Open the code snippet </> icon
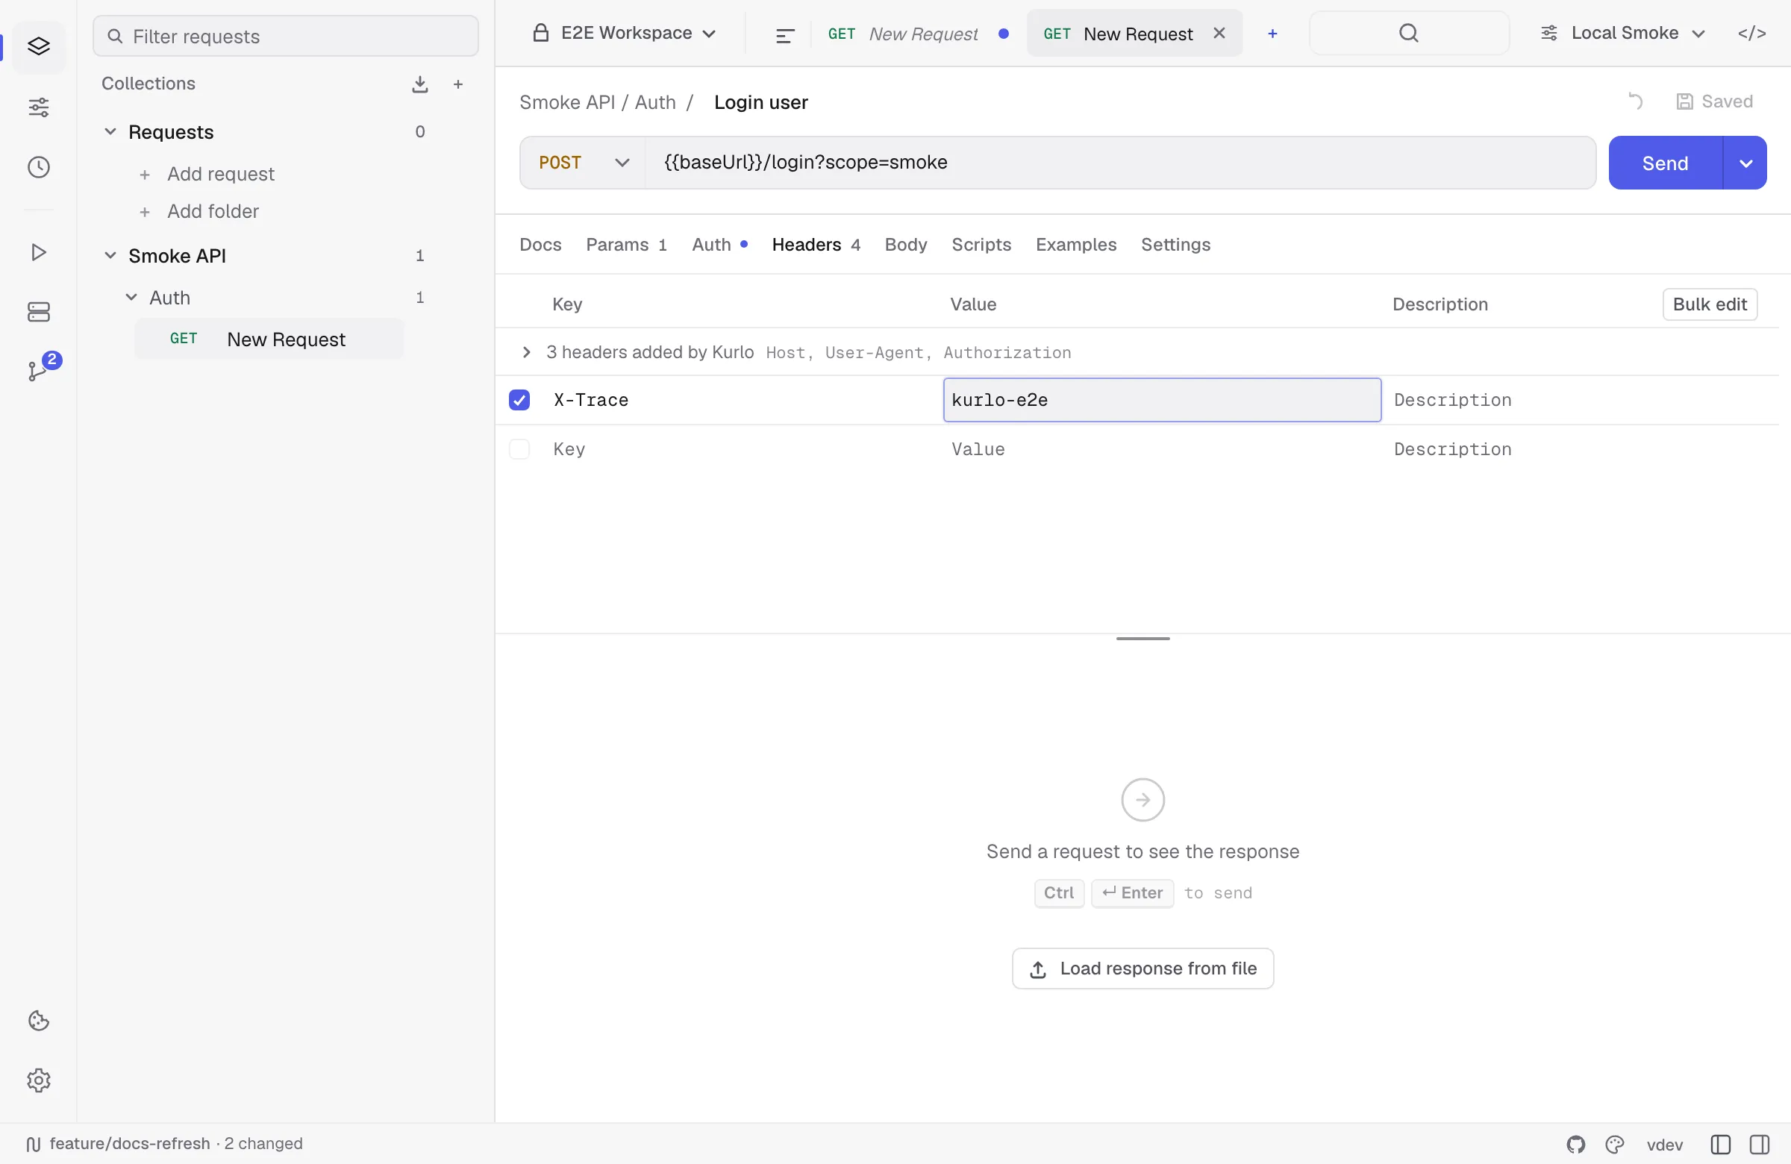Screen dimensions: 1791x1164 pyautogui.click(x=1752, y=33)
